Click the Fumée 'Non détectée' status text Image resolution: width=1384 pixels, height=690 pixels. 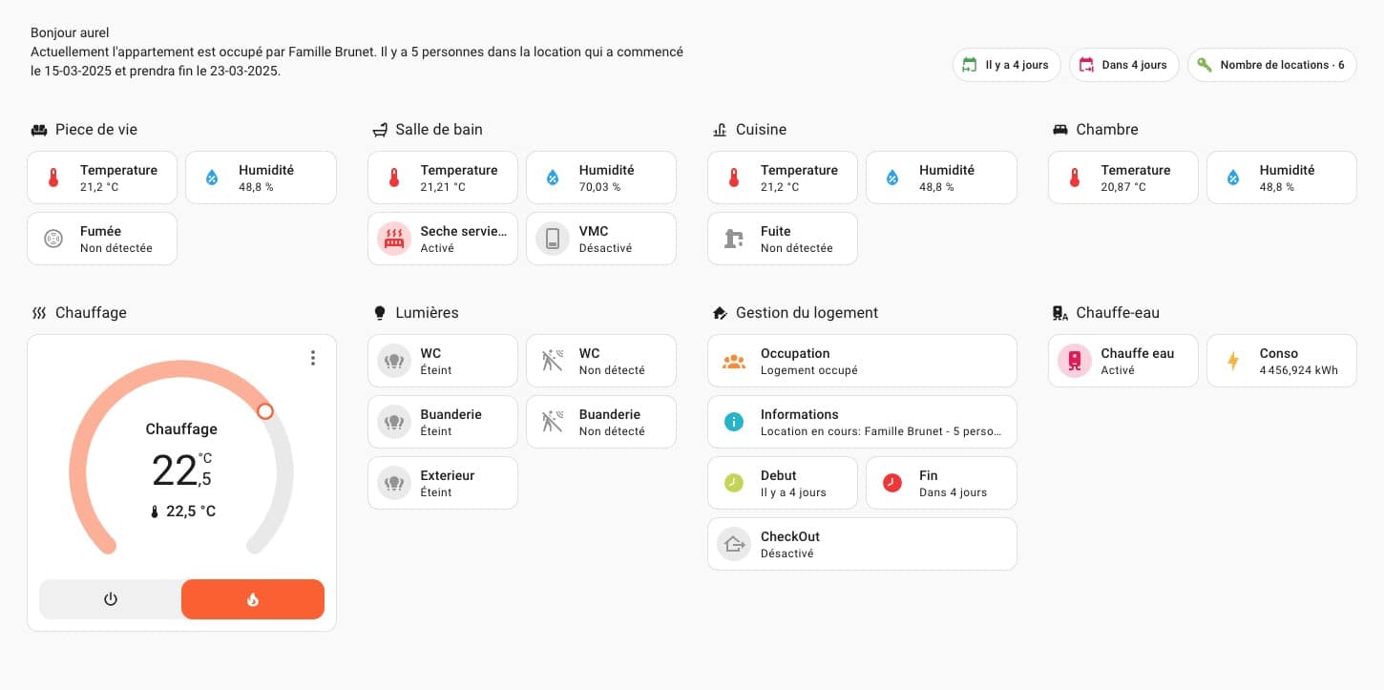click(x=115, y=248)
